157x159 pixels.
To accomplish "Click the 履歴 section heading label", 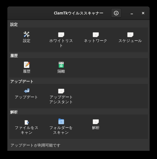I will coord(14,56).
